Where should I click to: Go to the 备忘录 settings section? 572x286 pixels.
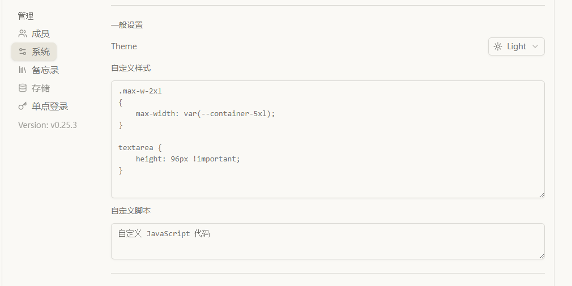coord(45,70)
